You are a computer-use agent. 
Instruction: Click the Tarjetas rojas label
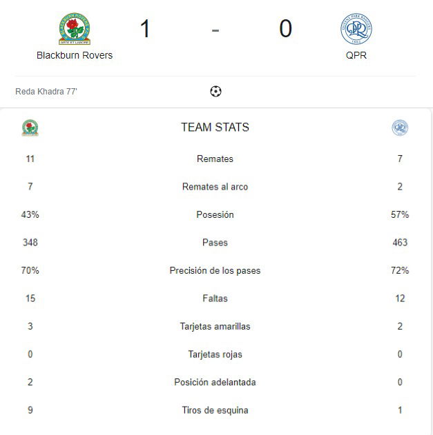(x=215, y=354)
